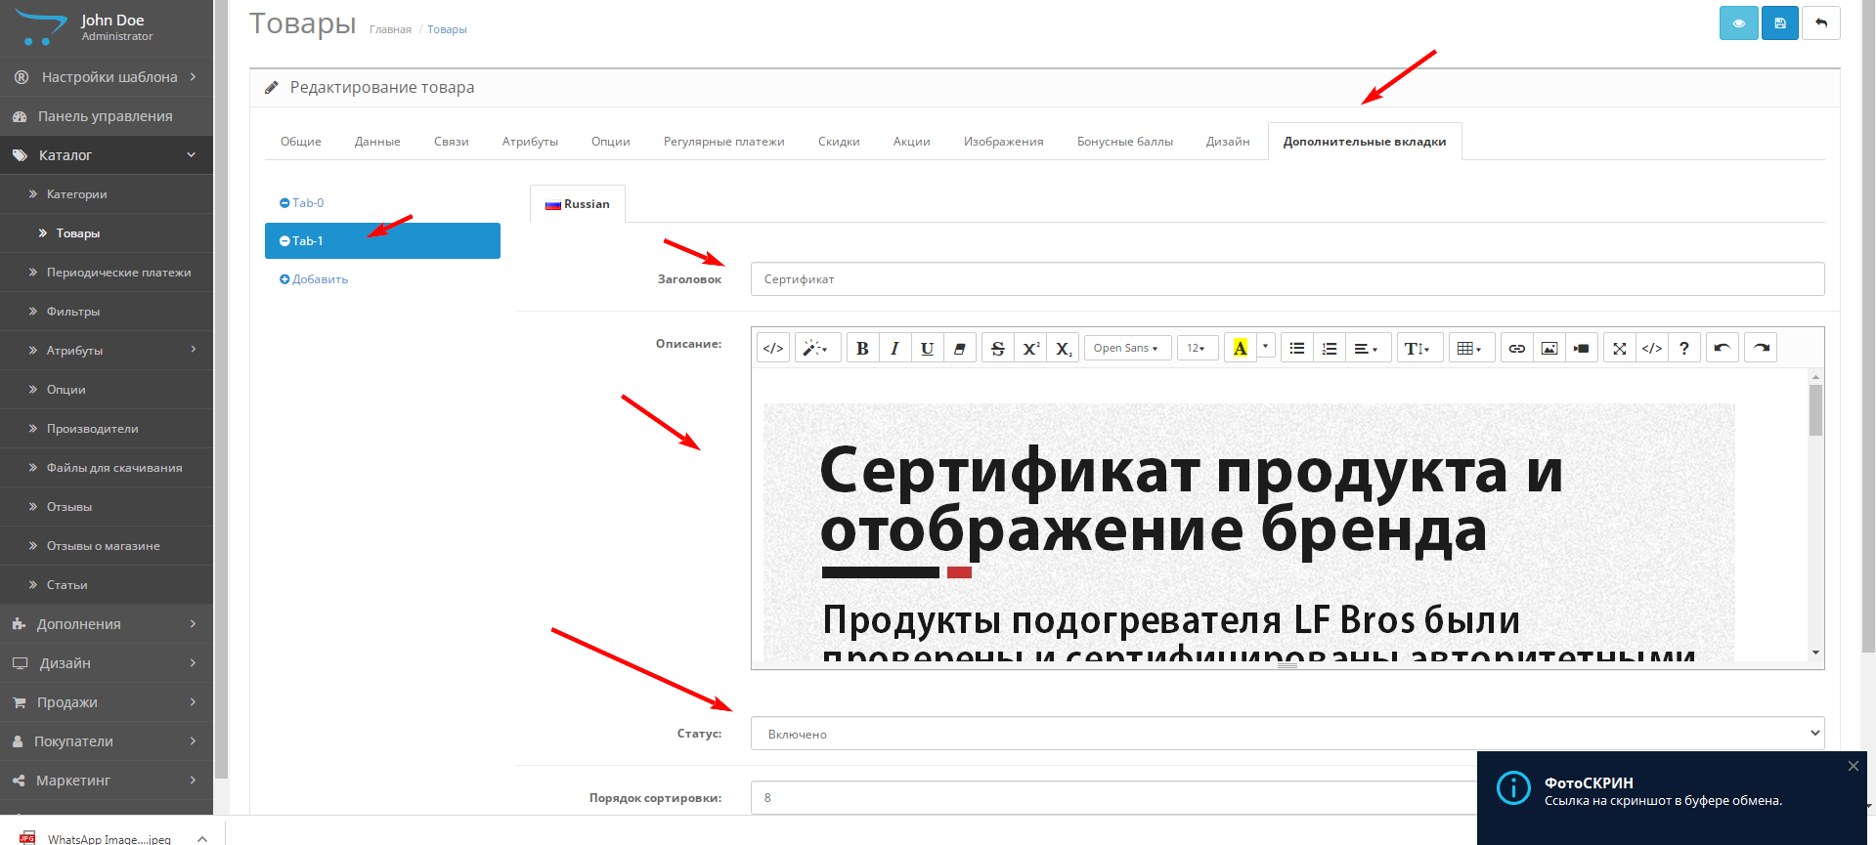Open Производители in the sidebar

click(107, 429)
